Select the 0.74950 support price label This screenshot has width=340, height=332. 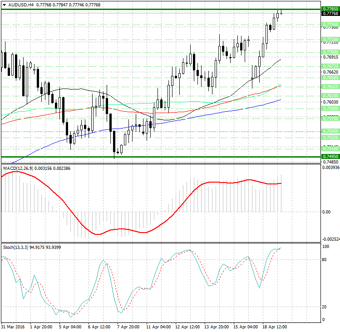pos(330,157)
